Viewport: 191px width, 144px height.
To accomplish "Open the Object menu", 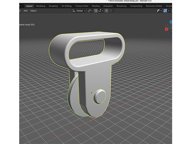I will click(x=33, y=11).
